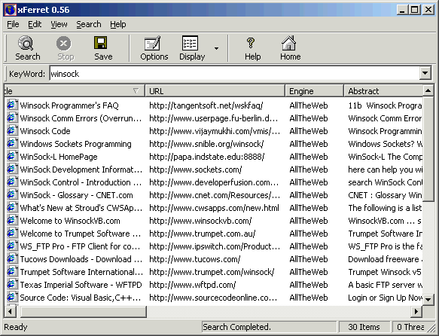Click the Save floppy disk icon
The width and height of the screenshot is (439, 336).
tap(100, 43)
